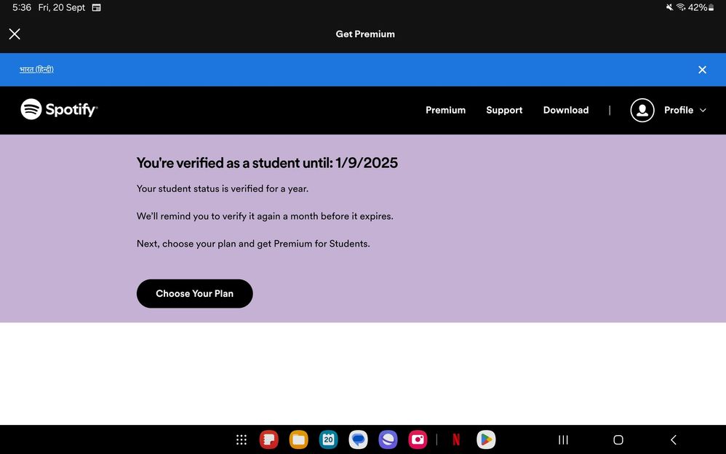Open the Calendar app showing 20
The width and height of the screenshot is (726, 454).
[328, 439]
